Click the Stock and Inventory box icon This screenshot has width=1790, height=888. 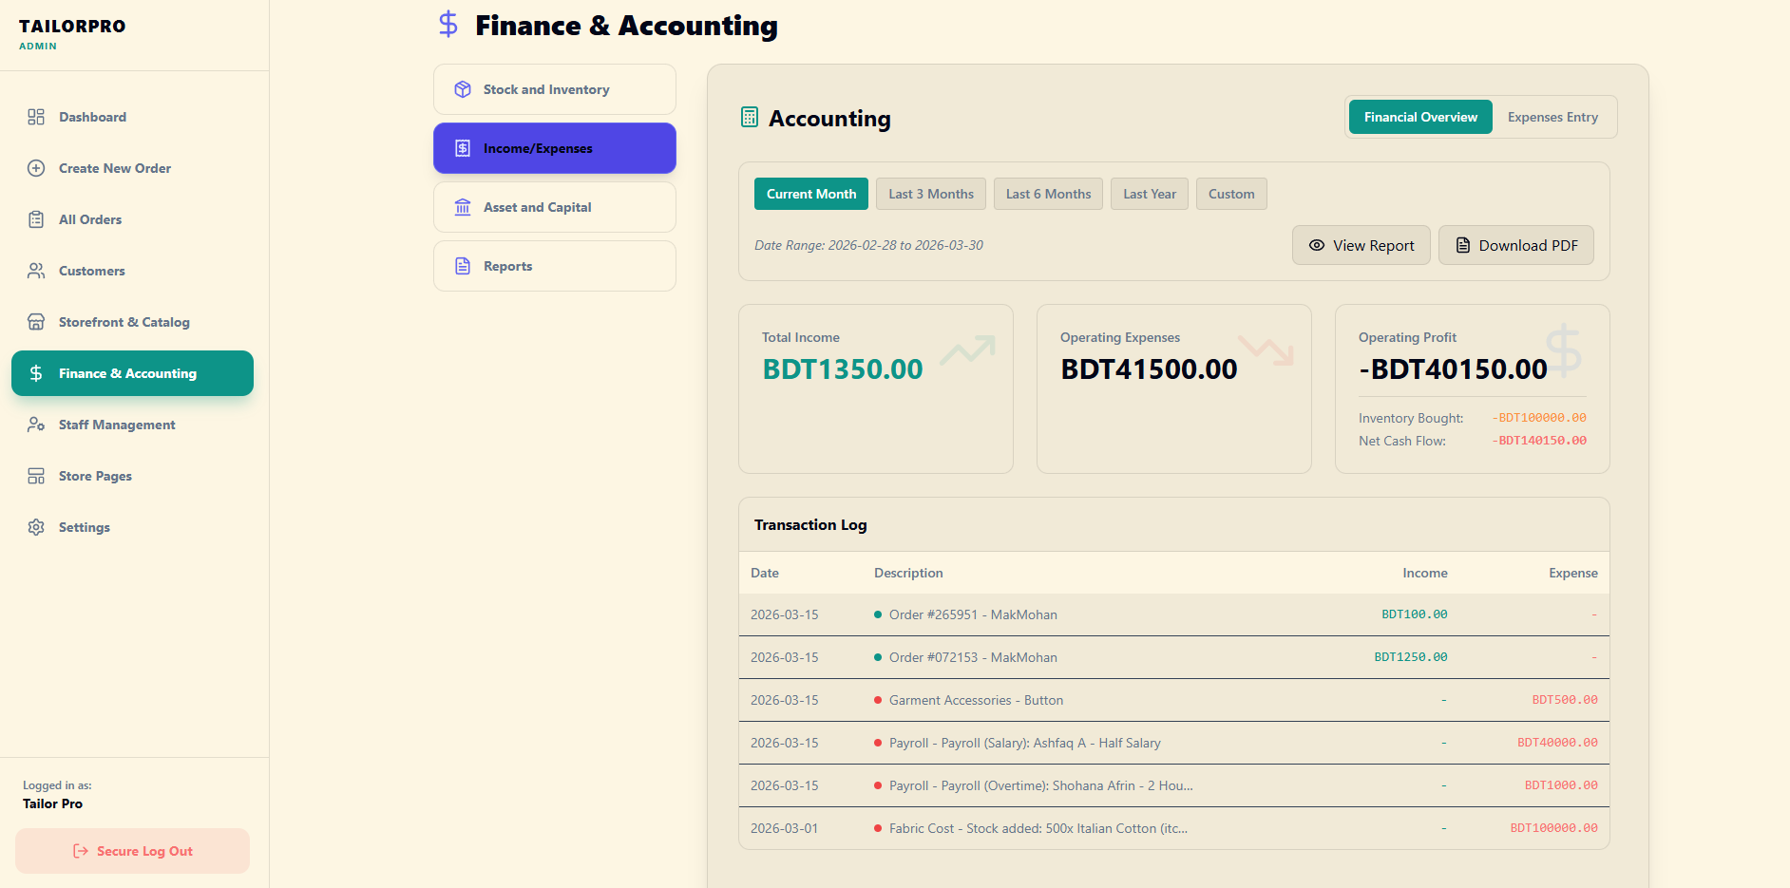point(463,89)
